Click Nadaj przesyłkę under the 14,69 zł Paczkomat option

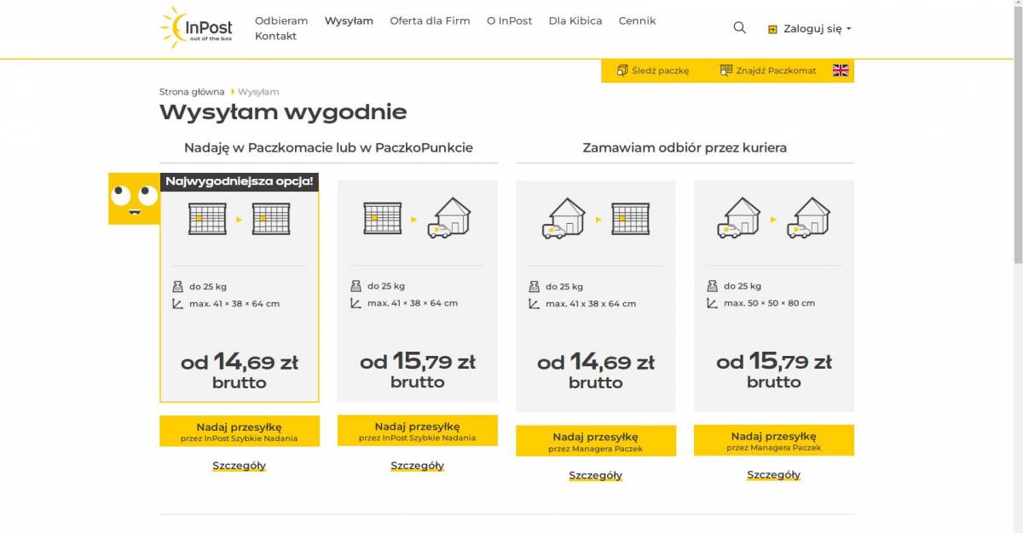tap(240, 432)
